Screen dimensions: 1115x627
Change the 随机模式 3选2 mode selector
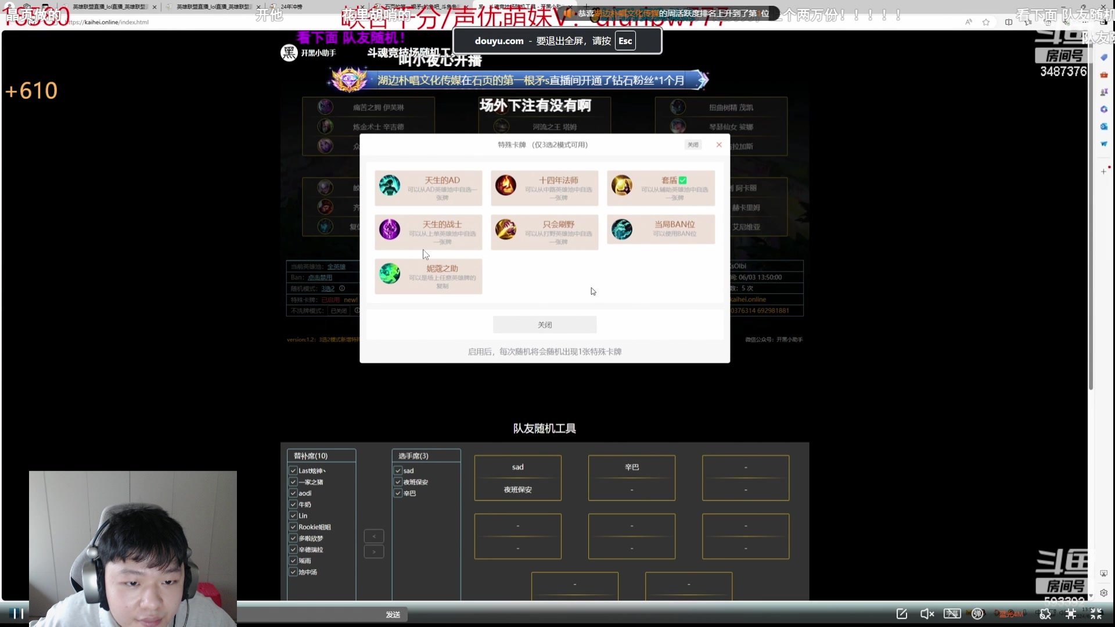[329, 288]
